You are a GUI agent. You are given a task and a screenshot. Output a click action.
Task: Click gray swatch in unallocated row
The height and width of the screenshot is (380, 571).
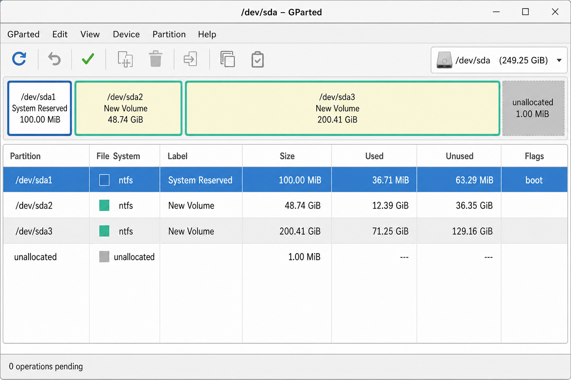tap(104, 256)
